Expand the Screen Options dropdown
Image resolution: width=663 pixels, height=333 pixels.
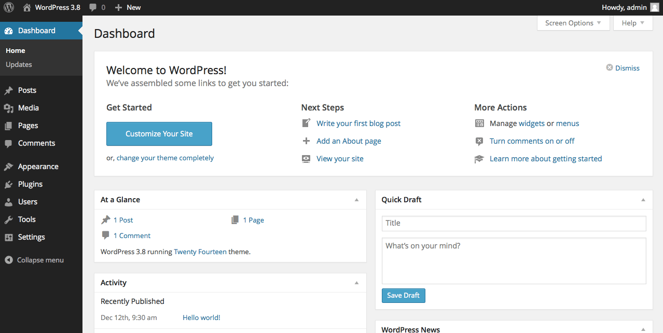click(573, 23)
